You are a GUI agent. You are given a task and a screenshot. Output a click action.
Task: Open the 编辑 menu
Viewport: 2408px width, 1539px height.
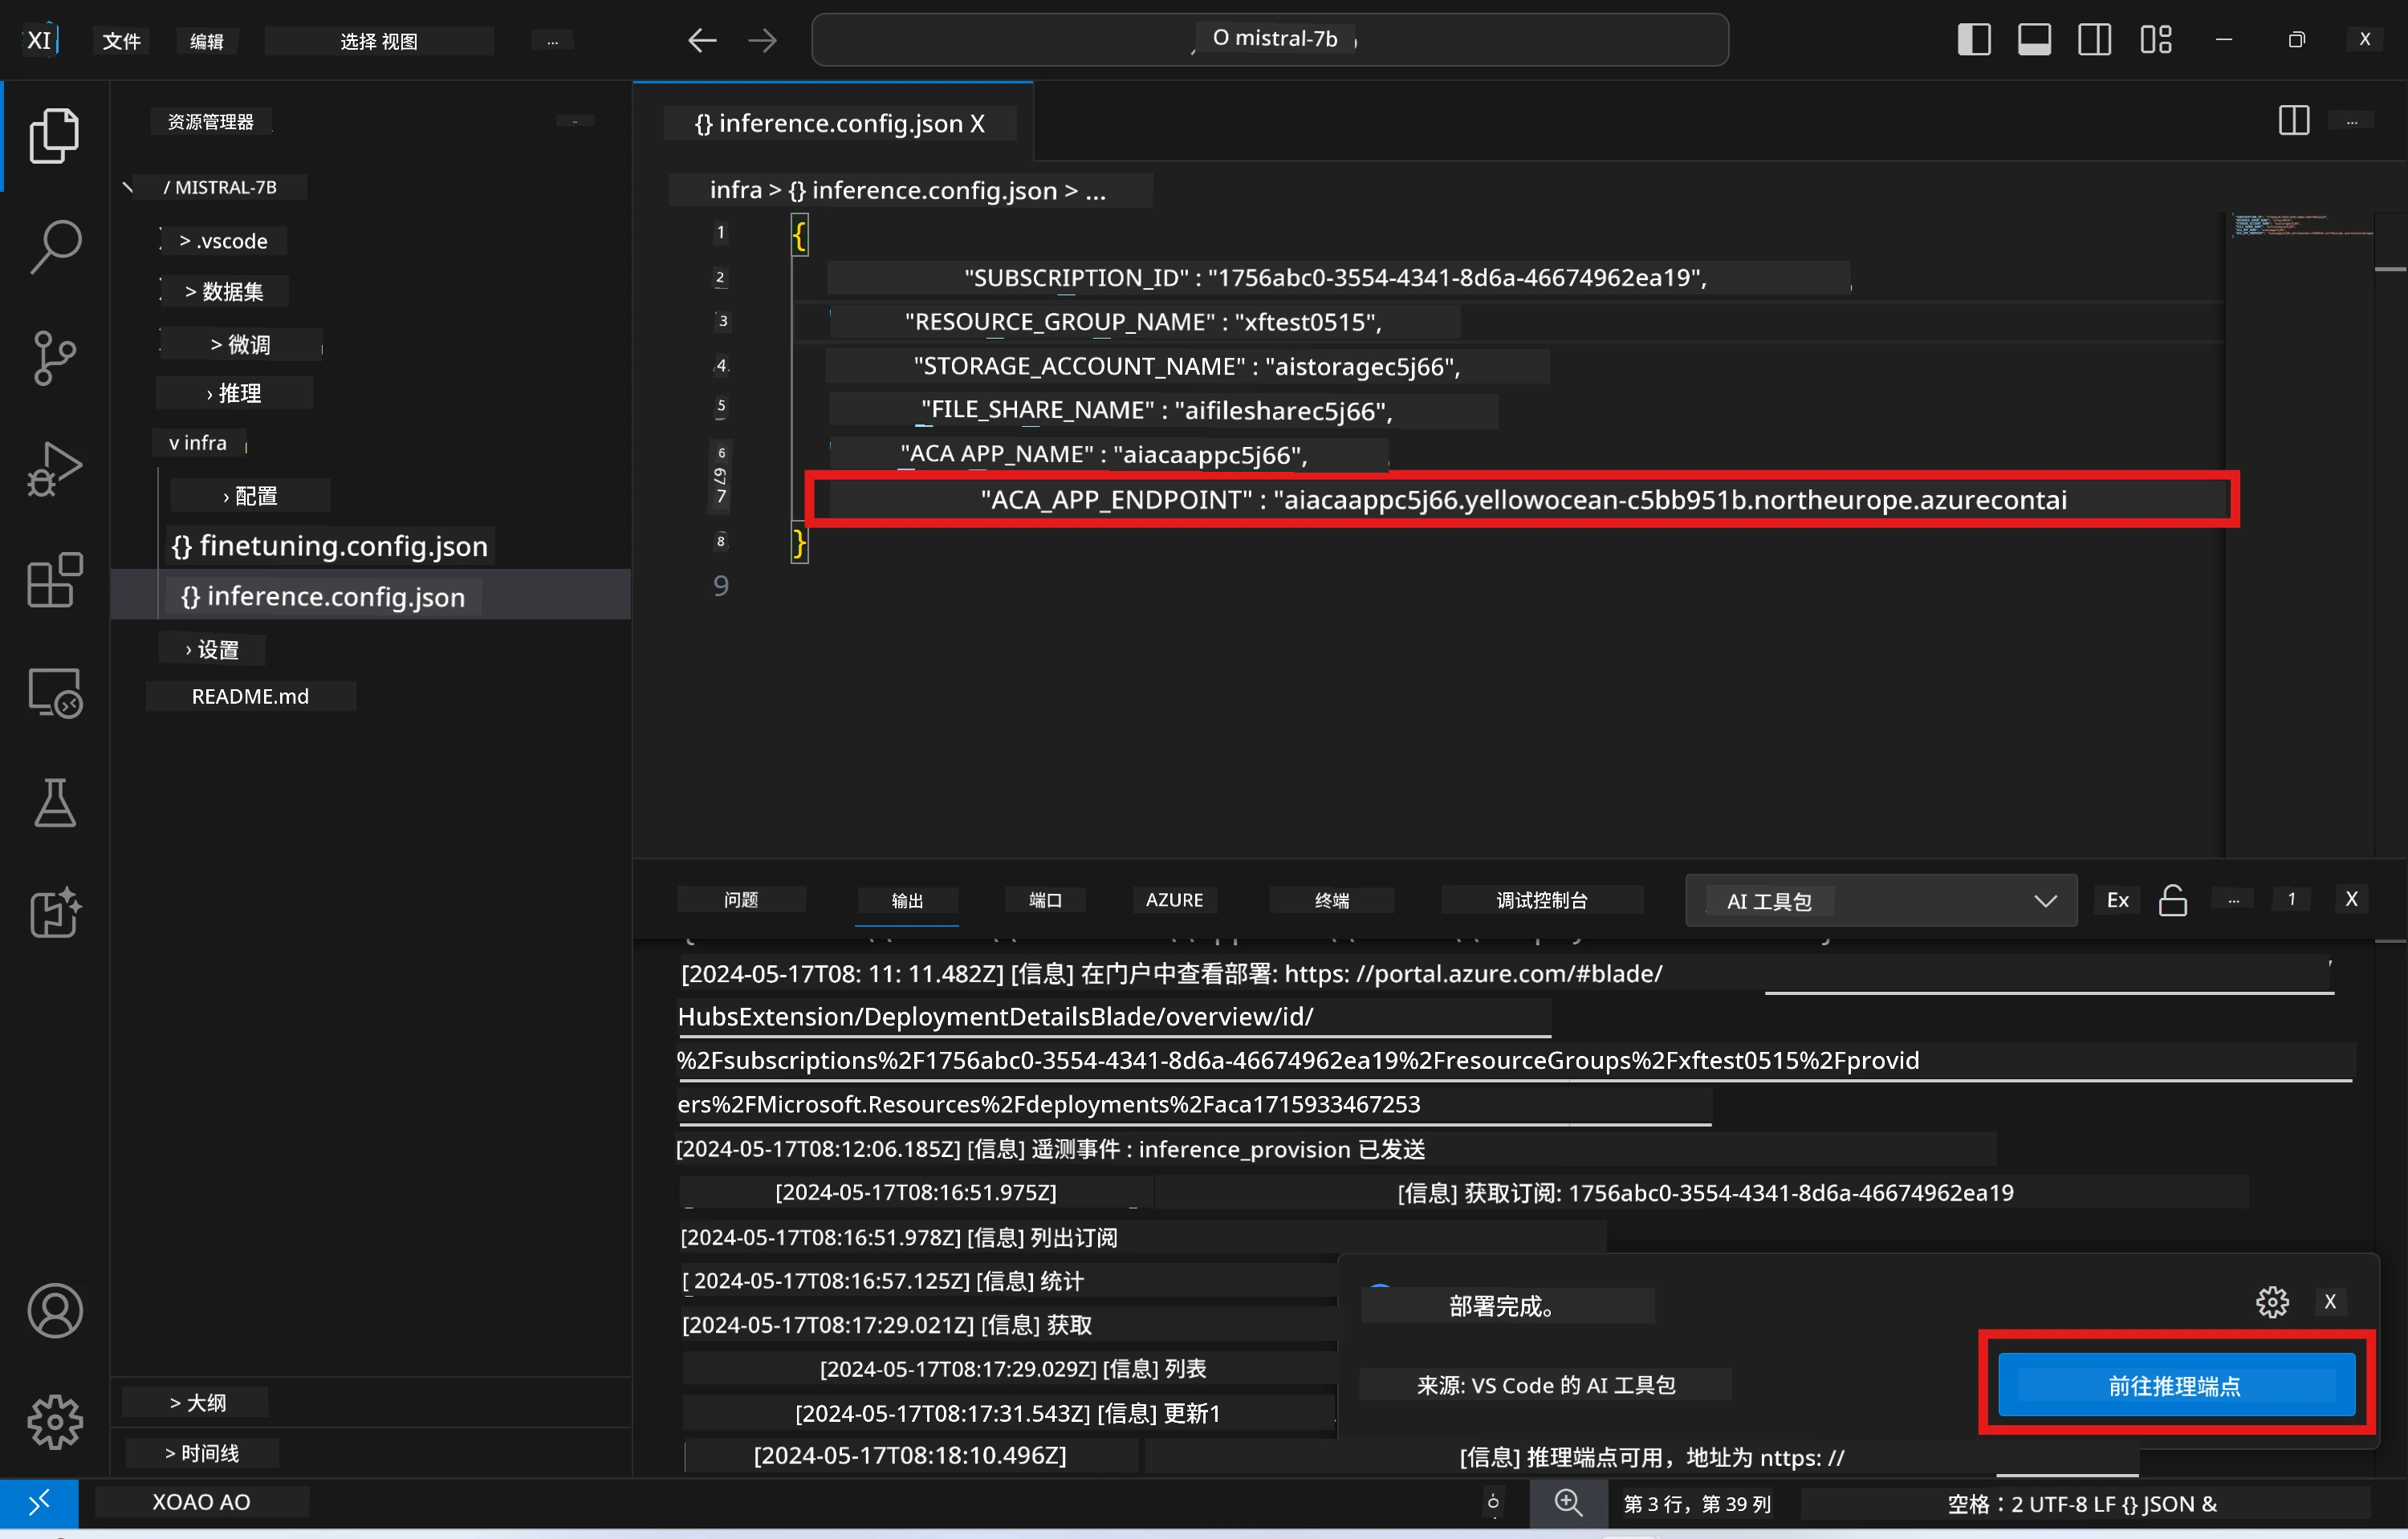pos(207,41)
